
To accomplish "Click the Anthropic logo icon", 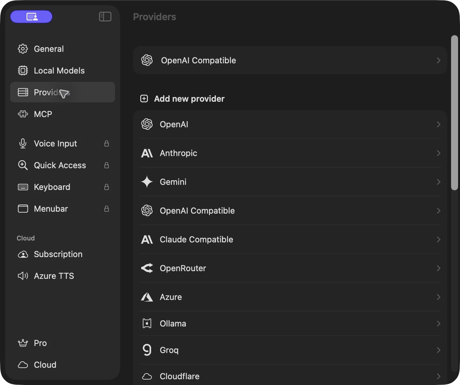I will (x=147, y=153).
